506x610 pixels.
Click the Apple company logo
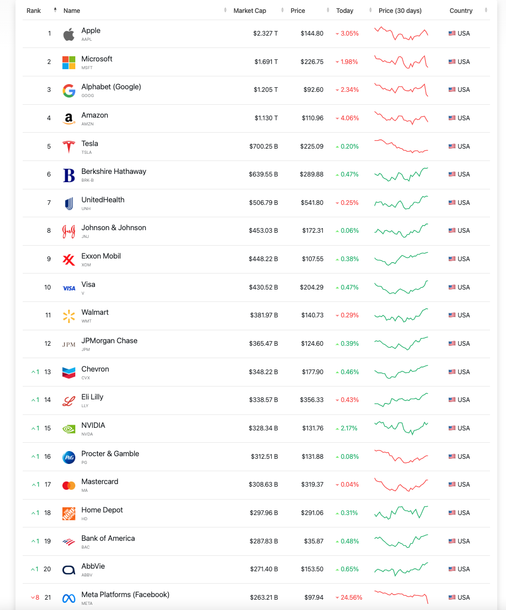pos(69,34)
